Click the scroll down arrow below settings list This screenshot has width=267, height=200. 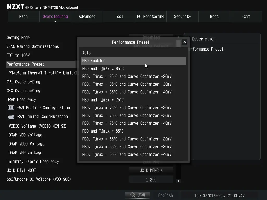[x=178, y=181]
